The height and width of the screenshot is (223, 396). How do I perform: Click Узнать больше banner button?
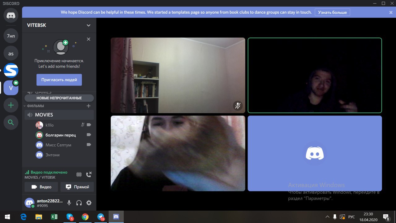[x=333, y=12]
